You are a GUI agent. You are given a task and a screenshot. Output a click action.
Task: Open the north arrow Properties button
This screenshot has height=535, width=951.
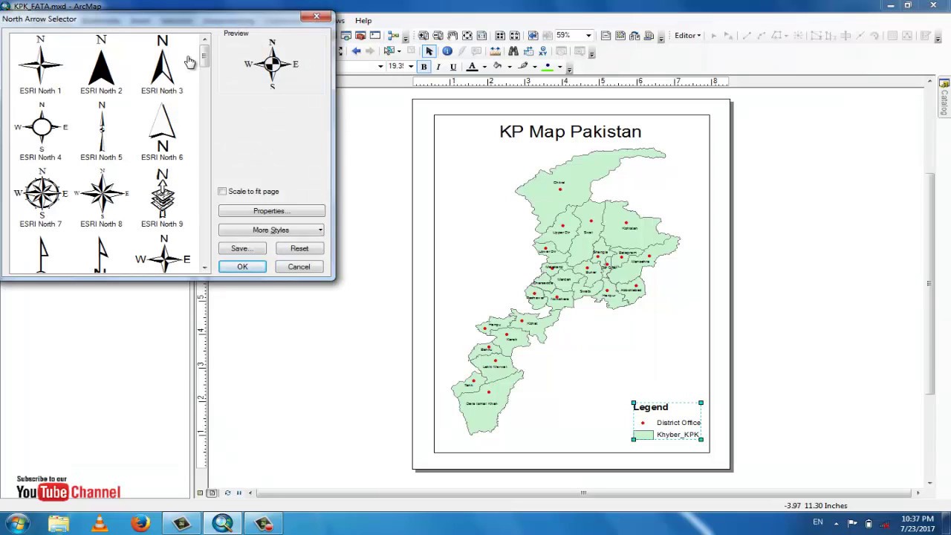pos(271,211)
